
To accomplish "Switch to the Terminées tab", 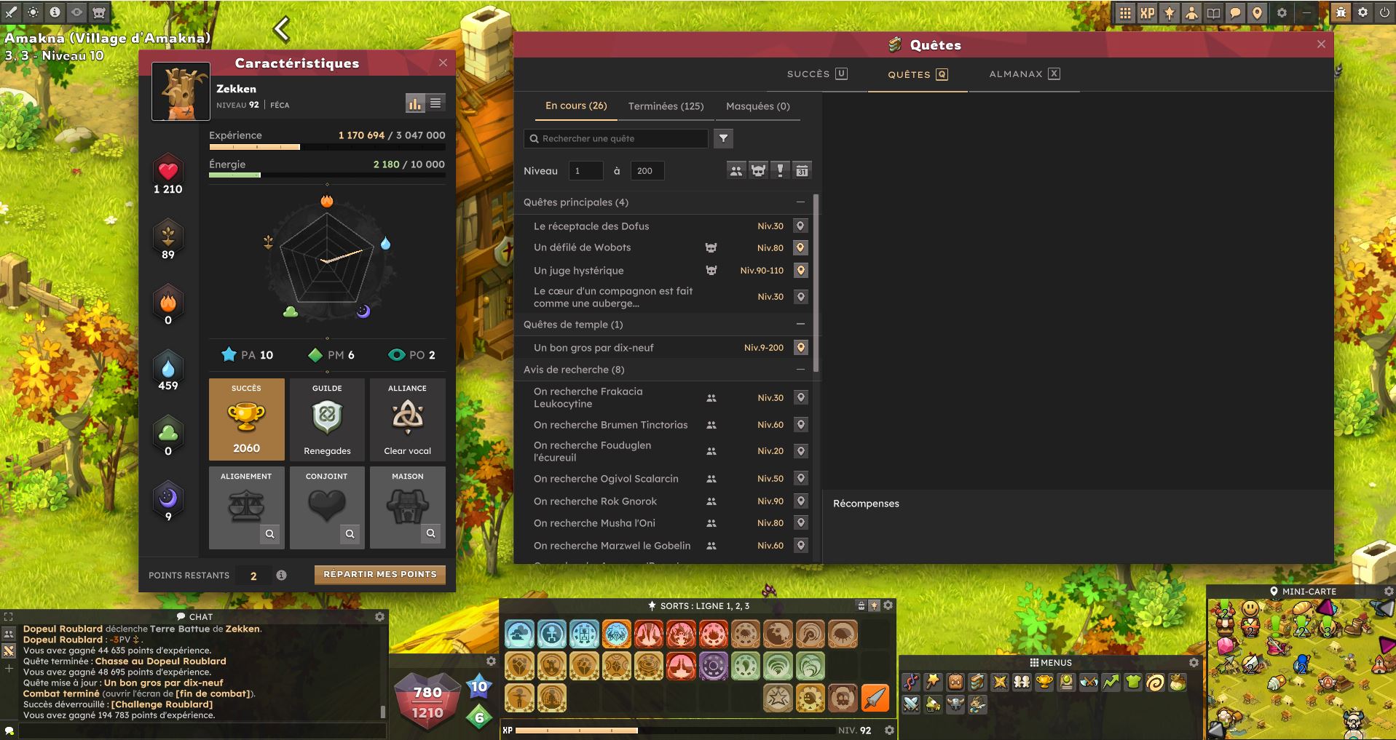I will (x=665, y=106).
